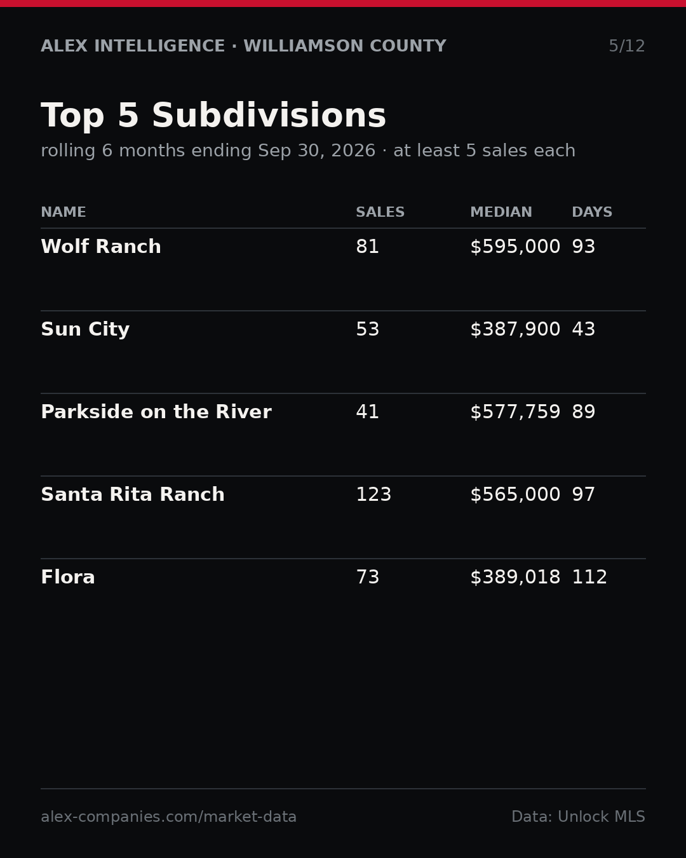Click the $389,018 median value for Flora
686x858 pixels.
pos(515,578)
